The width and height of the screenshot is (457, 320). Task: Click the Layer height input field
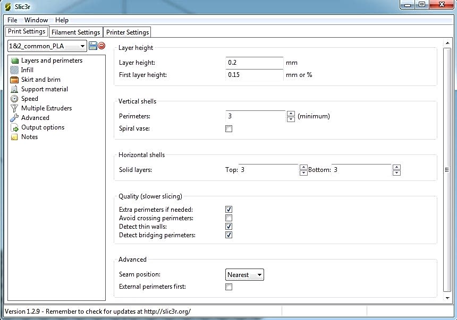click(254, 63)
